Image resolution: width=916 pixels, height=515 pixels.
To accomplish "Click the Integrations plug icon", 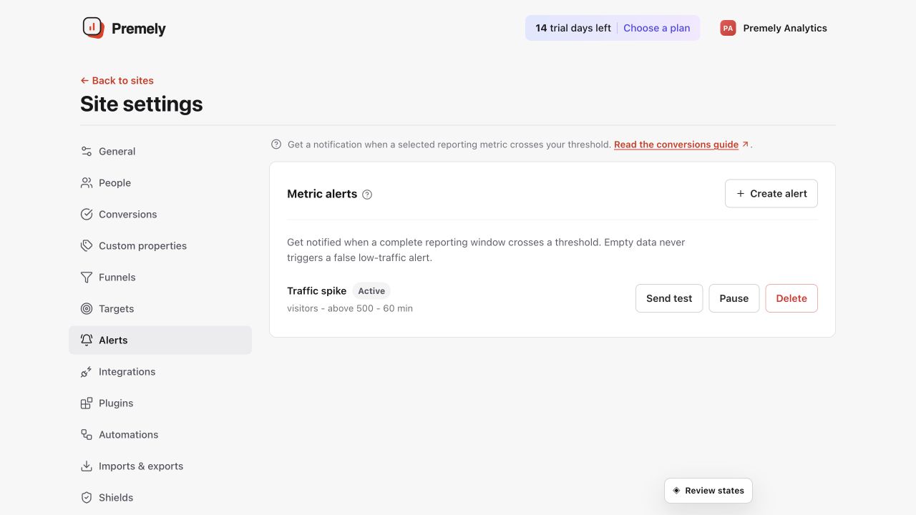I will (87, 372).
